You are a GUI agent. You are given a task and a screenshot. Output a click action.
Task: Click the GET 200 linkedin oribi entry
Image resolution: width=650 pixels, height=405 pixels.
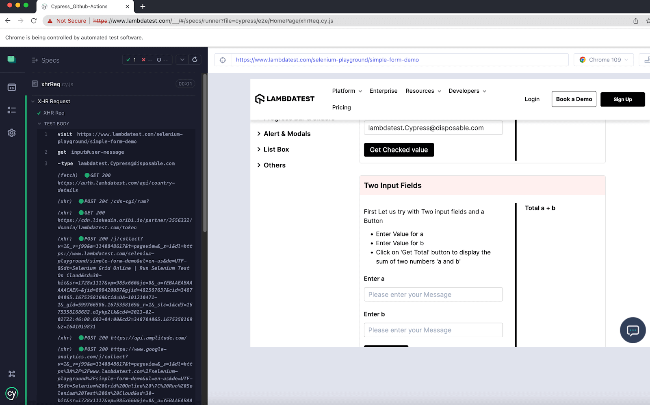tap(116, 220)
